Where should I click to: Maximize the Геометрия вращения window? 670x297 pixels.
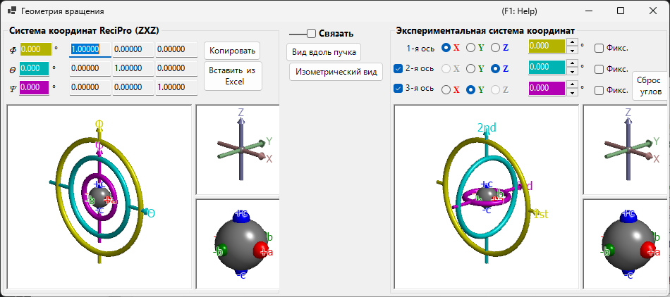pos(621,11)
